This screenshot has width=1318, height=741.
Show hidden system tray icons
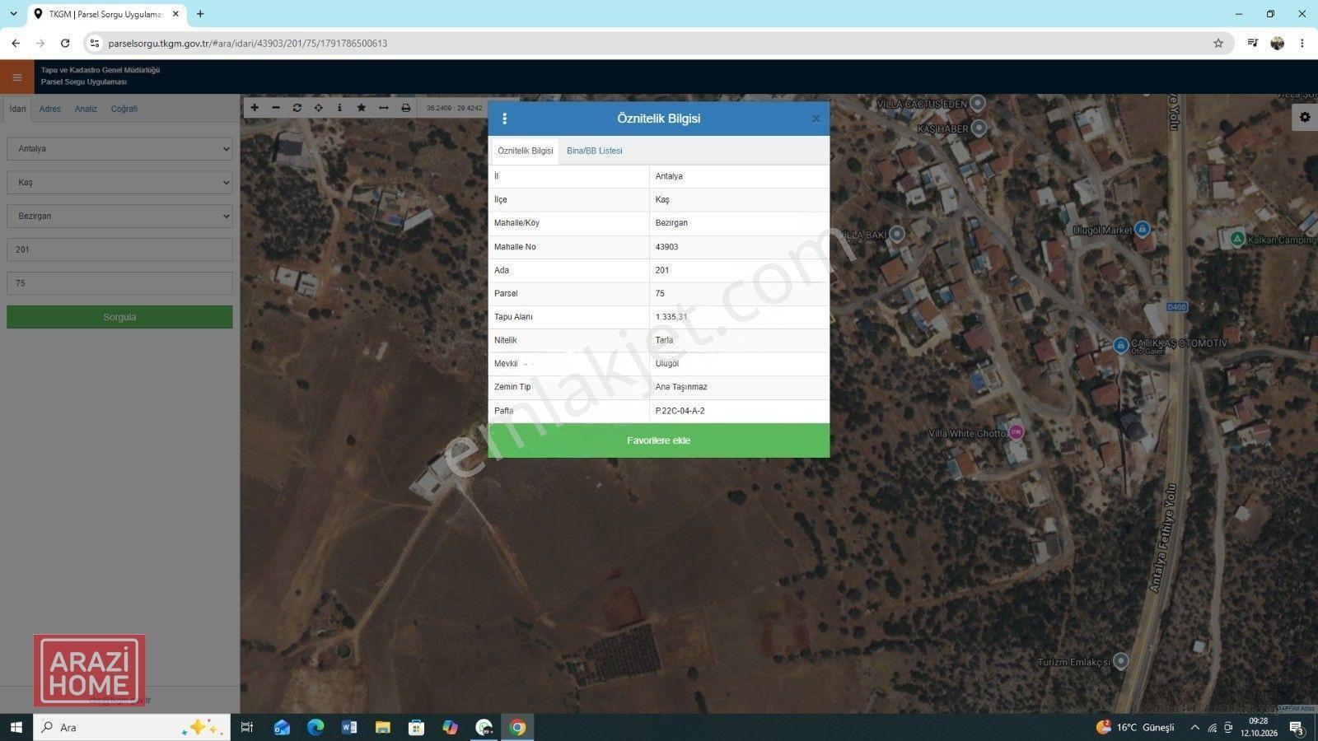(x=1194, y=727)
